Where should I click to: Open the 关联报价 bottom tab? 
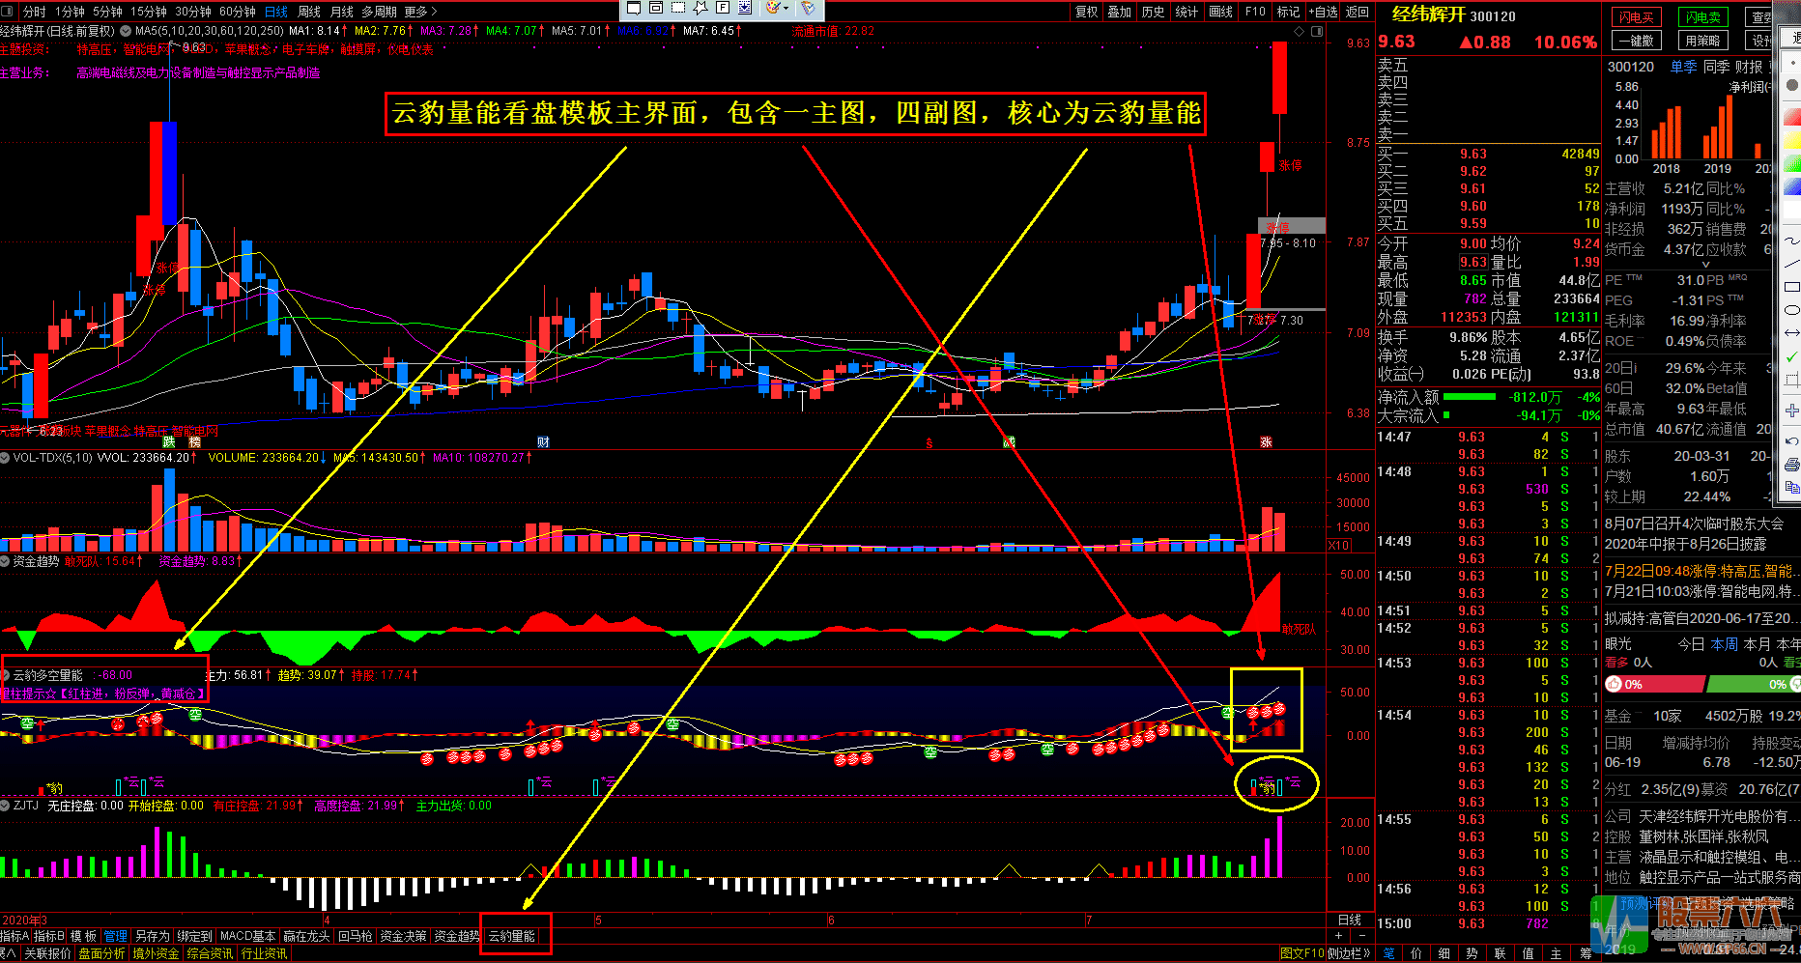click(47, 953)
